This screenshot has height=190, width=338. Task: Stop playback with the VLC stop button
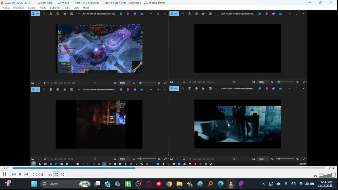tap(20, 174)
